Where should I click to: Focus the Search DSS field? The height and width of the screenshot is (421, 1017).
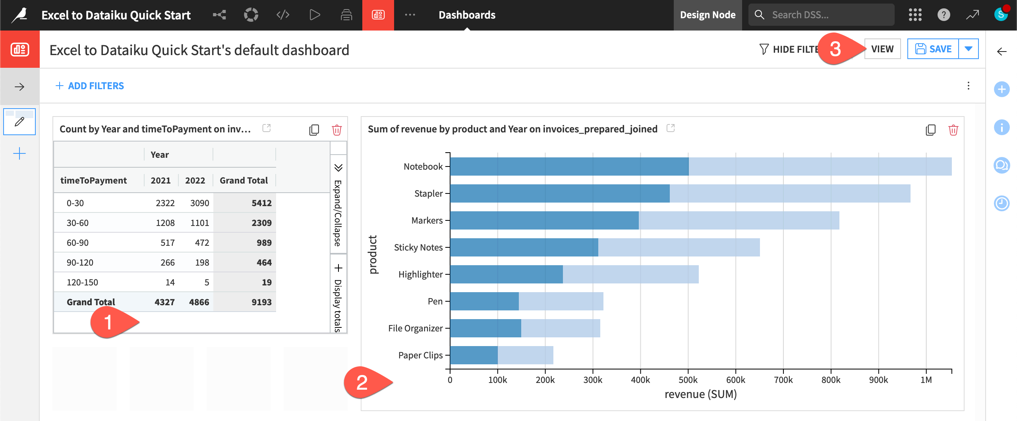[821, 15]
